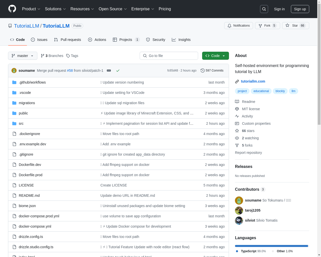The image size is (321, 257).
Task: Click the Custom properties note icon
Action: coord(237,123)
